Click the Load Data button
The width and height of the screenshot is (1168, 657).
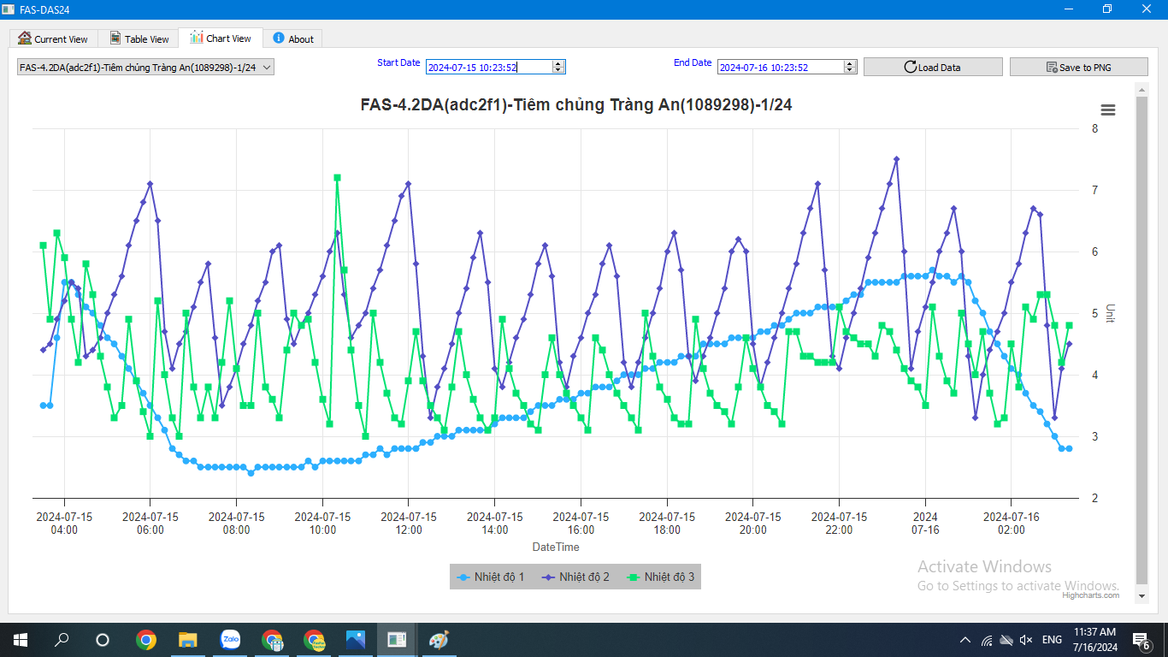click(x=933, y=67)
